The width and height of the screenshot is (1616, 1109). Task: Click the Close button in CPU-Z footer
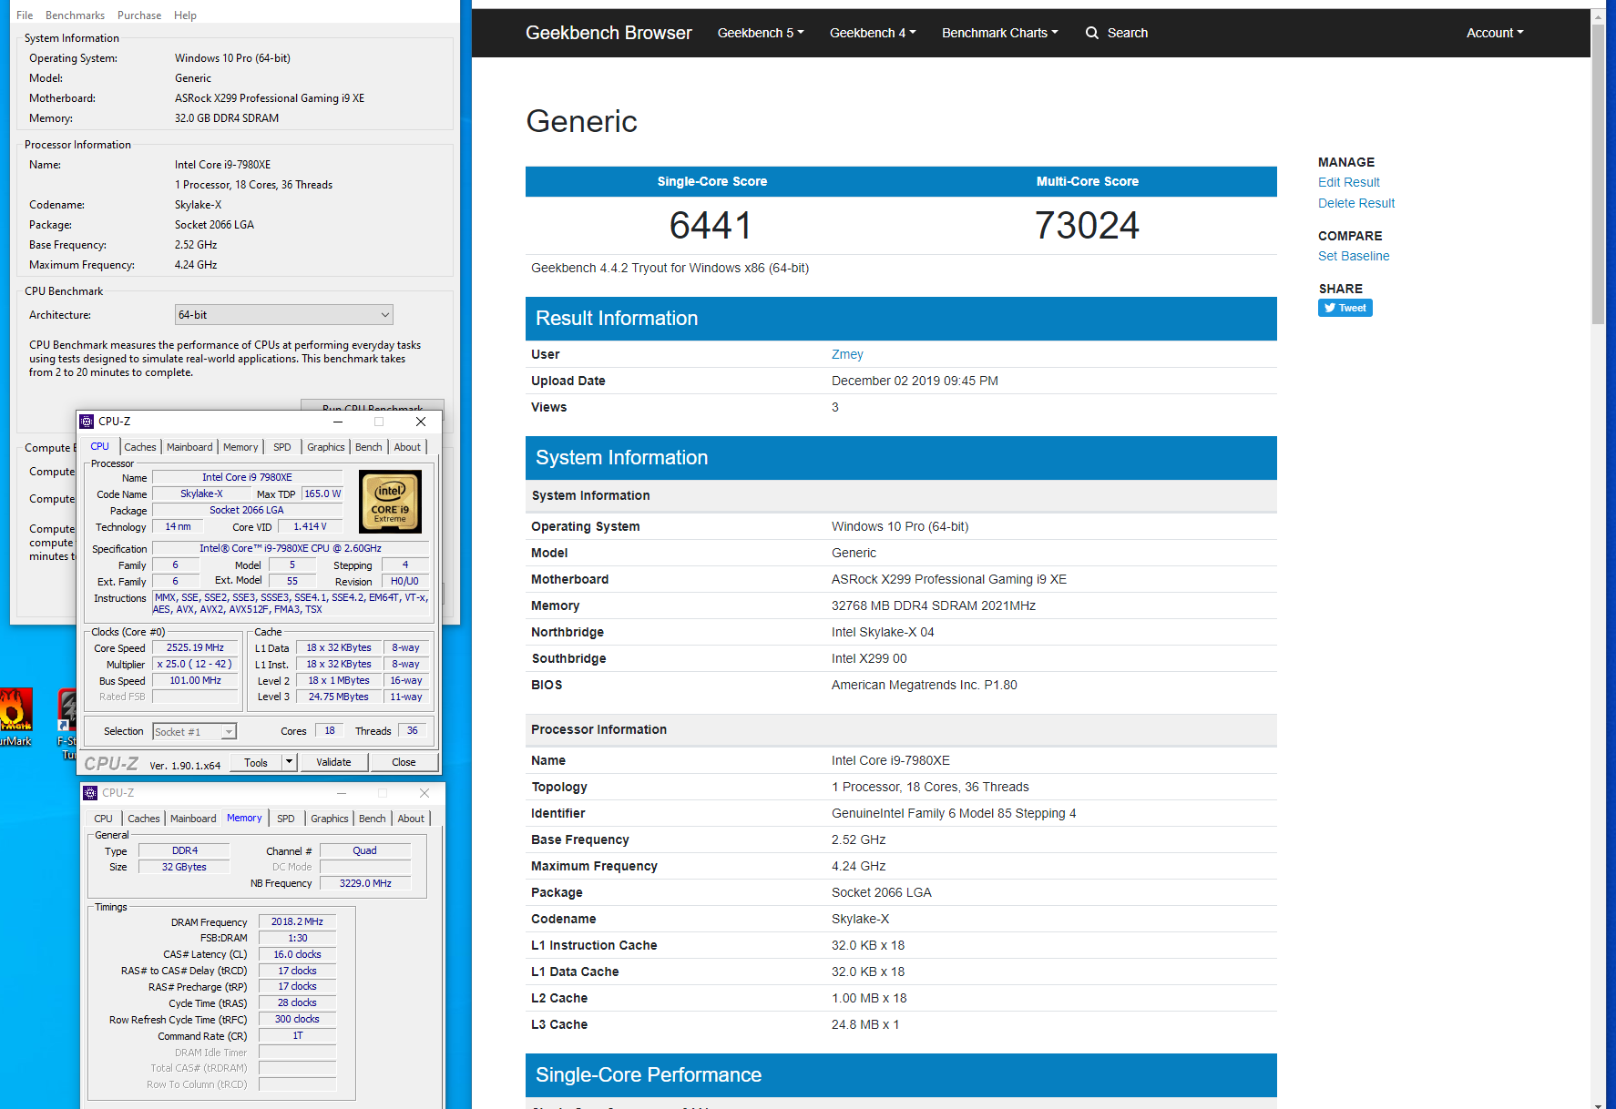pos(404,762)
